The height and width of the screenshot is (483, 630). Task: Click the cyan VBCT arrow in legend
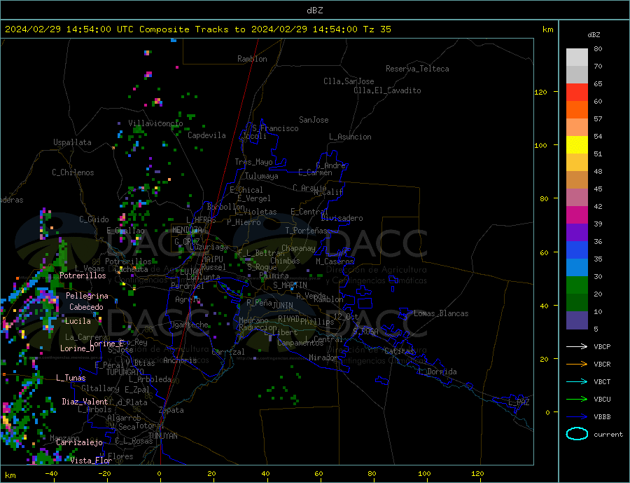pos(577,381)
